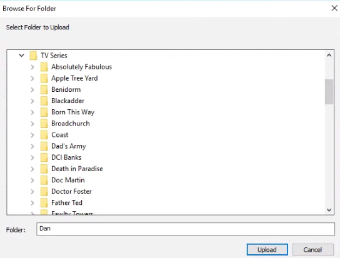The height and width of the screenshot is (258, 340).
Task: Click the scrollbar down arrow
Action: pyautogui.click(x=329, y=210)
